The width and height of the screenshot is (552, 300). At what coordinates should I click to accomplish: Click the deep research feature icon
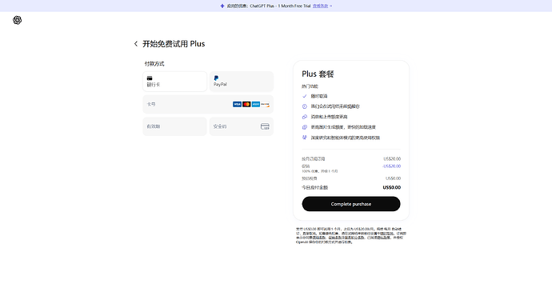[305, 138]
